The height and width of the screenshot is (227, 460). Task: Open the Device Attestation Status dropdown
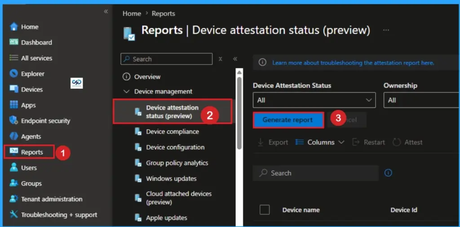[314, 100]
